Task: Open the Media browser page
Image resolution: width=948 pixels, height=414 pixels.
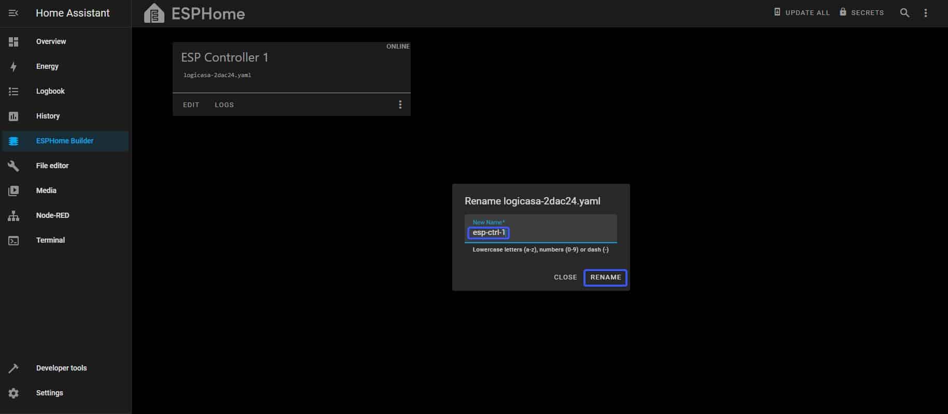Action: pyautogui.click(x=65, y=190)
